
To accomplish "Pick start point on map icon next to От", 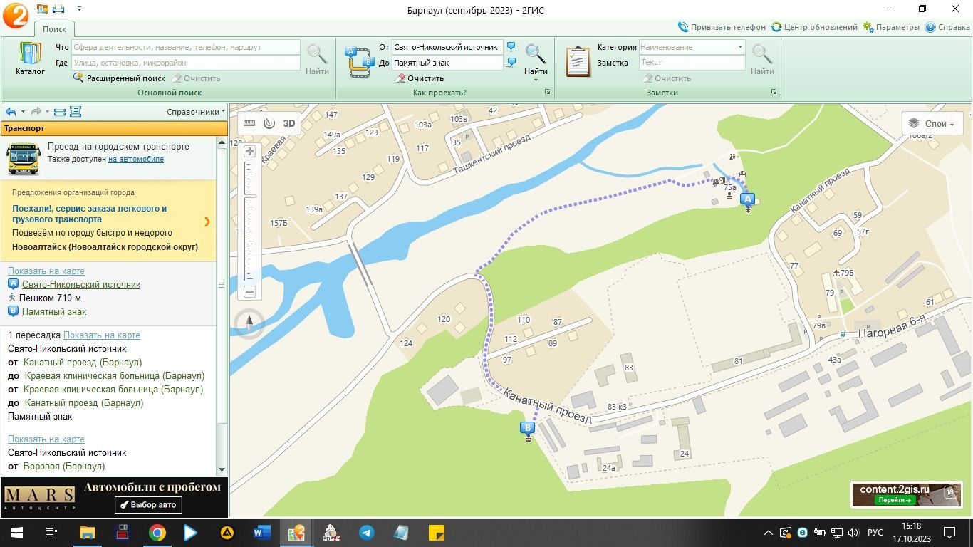I will [511, 47].
